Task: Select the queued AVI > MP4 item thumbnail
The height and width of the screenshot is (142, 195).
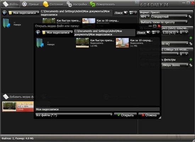Action: click(x=10, y=106)
